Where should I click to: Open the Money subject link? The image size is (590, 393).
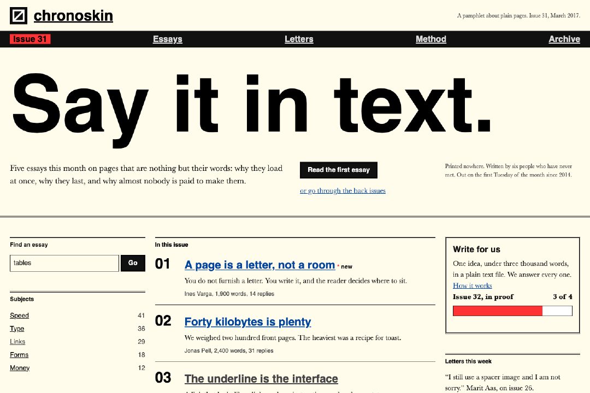[x=20, y=368]
